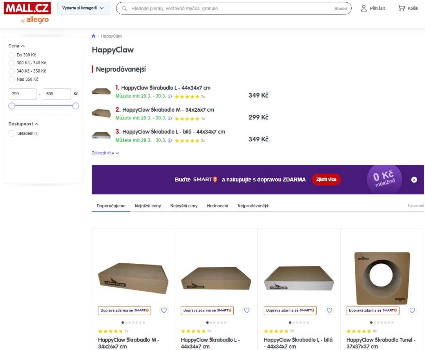Click star rating of bestseller Škrabadlo M
The width and height of the screenshot is (425, 350).
pos(187,119)
